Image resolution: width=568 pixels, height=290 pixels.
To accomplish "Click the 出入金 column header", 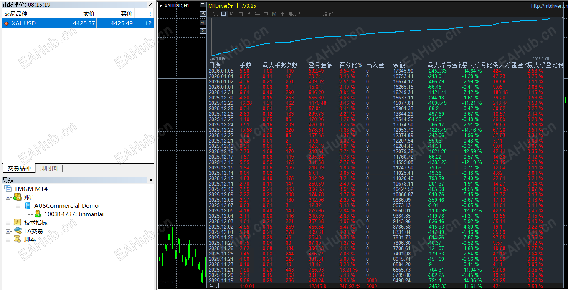I will (375, 65).
